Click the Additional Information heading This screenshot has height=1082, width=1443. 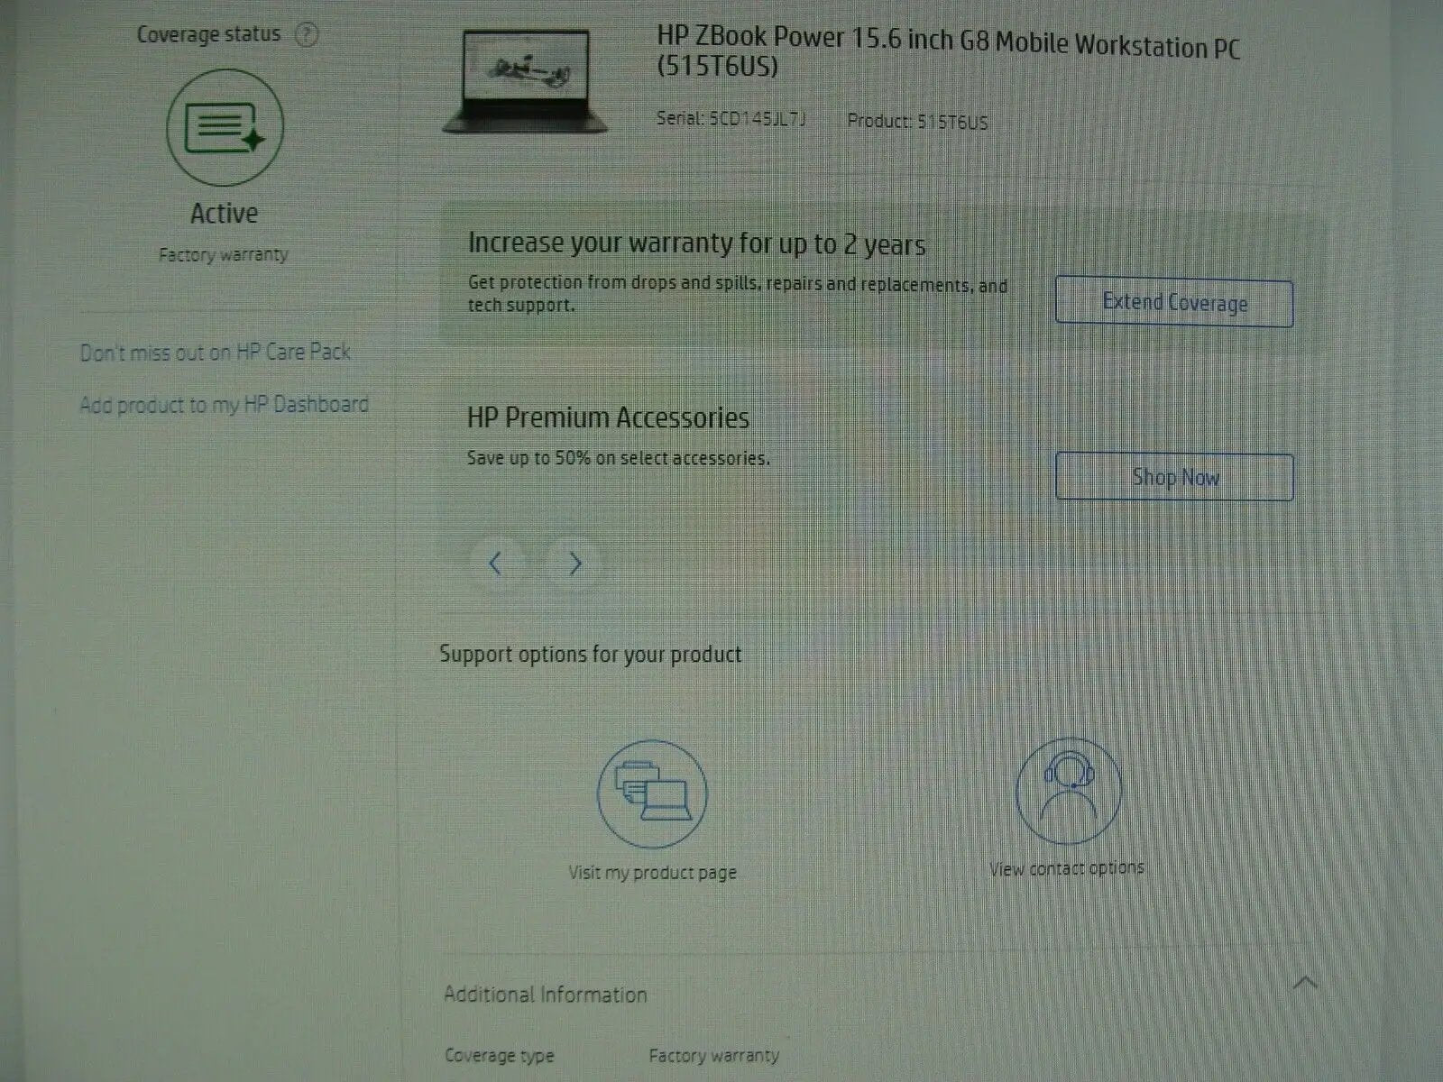[546, 995]
